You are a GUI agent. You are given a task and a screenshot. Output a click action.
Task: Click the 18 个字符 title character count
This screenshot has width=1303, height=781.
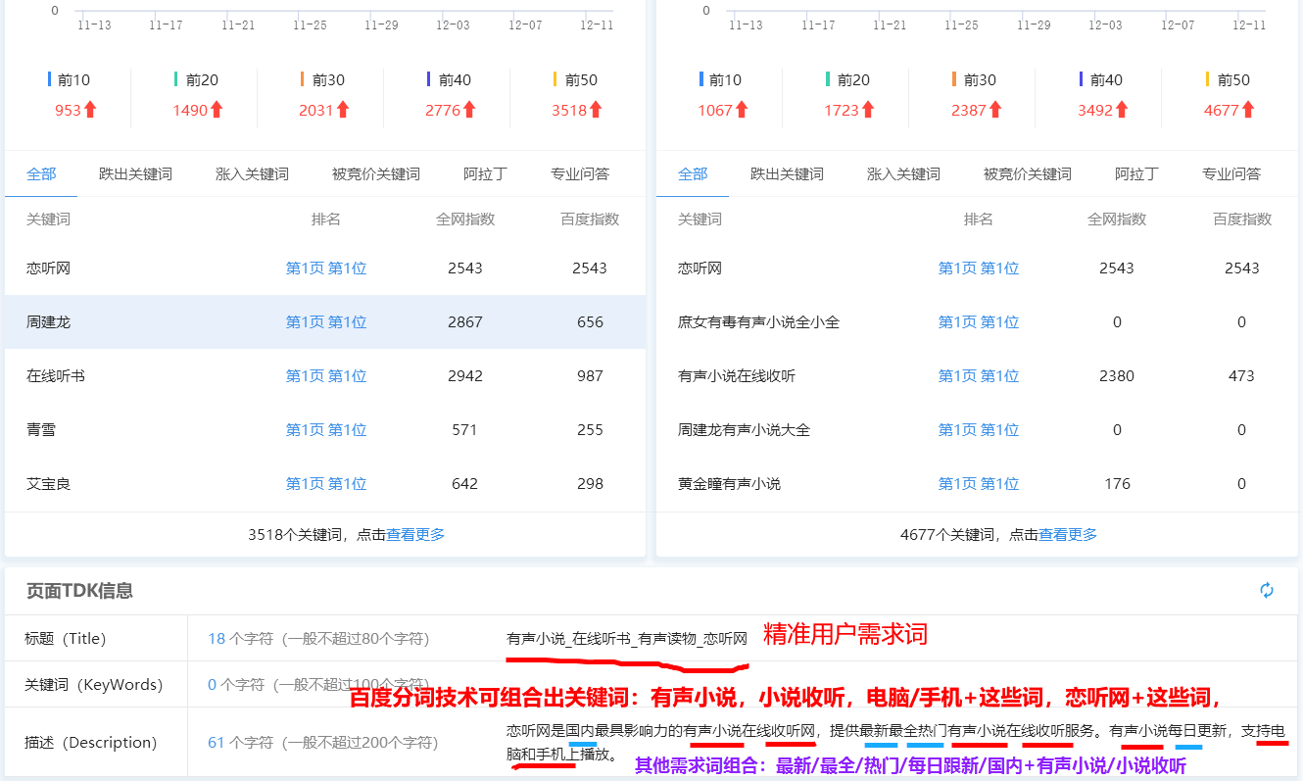tap(242, 639)
